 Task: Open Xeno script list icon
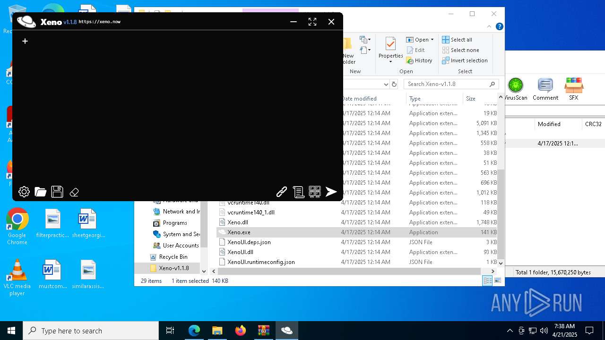pyautogui.click(x=298, y=191)
